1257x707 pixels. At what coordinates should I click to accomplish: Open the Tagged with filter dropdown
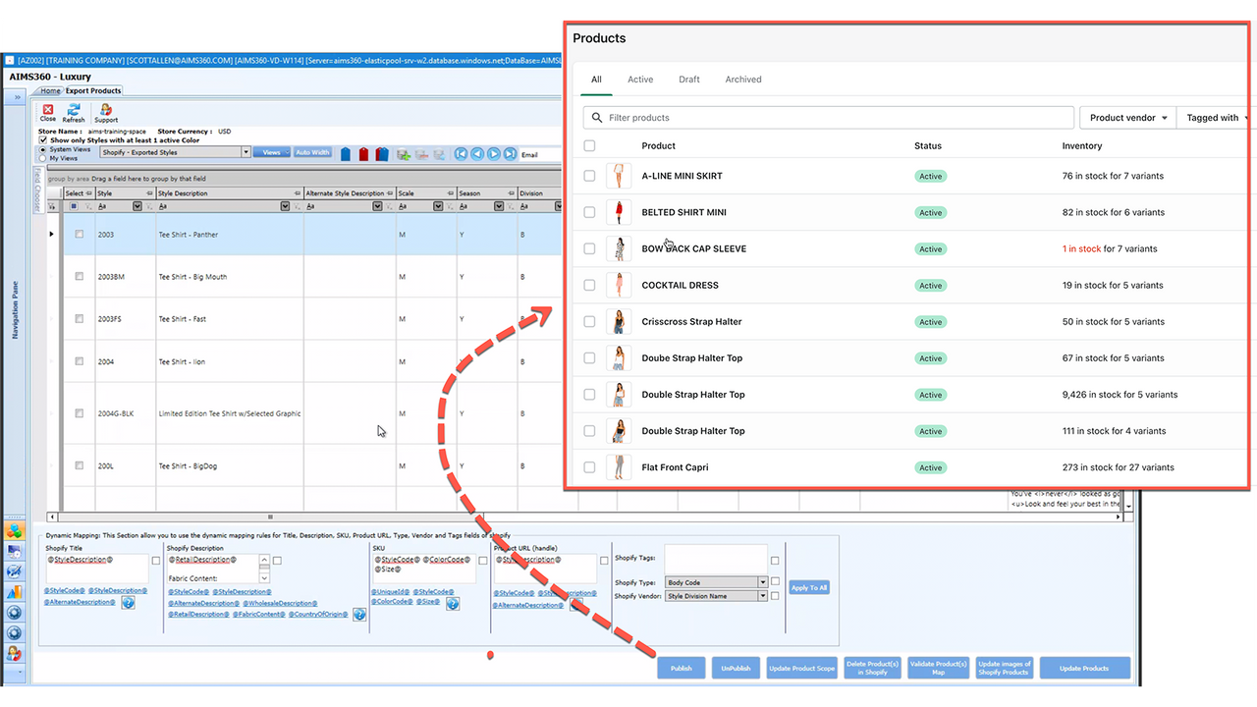point(1216,118)
